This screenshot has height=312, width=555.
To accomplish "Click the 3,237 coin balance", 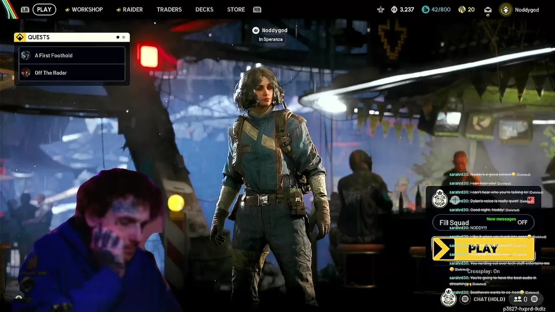I will point(407,10).
